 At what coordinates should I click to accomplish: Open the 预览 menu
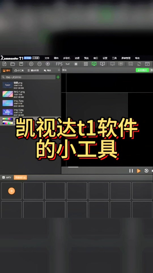pyautogui.click(x=86, y=58)
